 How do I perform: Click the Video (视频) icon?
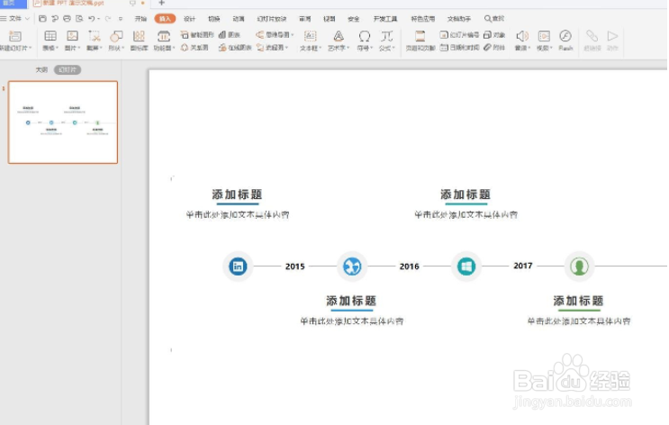544,36
